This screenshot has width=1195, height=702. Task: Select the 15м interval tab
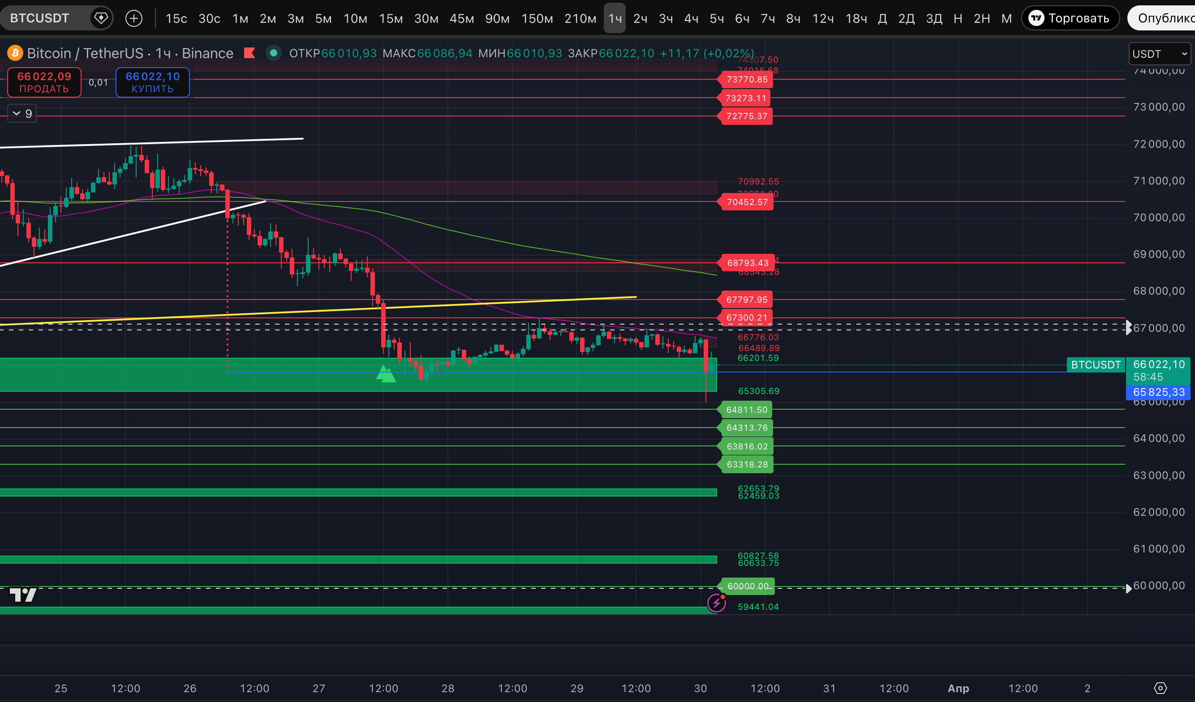tap(391, 18)
